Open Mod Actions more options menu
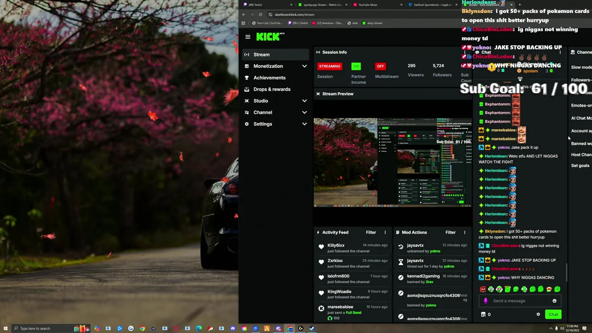The height and width of the screenshot is (333, 592). click(x=464, y=232)
